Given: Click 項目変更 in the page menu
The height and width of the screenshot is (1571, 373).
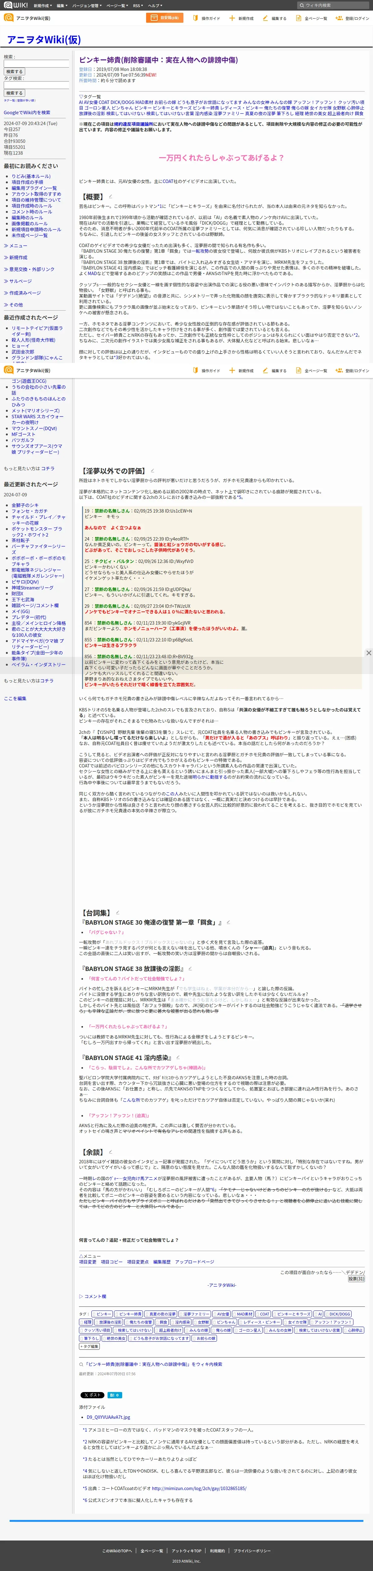Looking at the screenshot, I should [x=88, y=1261].
